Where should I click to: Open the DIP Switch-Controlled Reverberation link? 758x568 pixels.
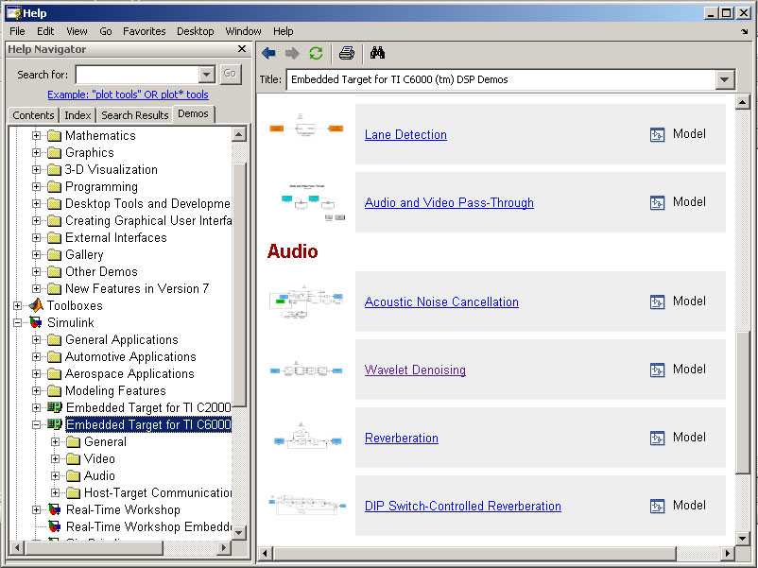pos(462,507)
